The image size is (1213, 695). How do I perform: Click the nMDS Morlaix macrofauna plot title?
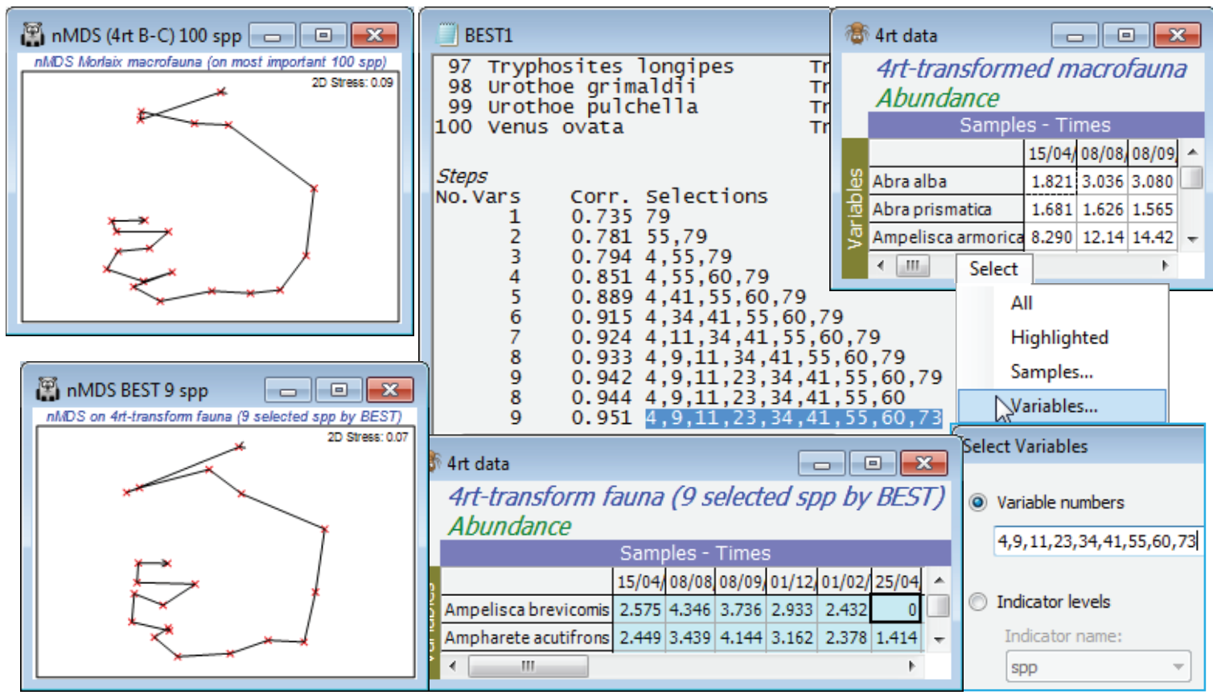211,62
